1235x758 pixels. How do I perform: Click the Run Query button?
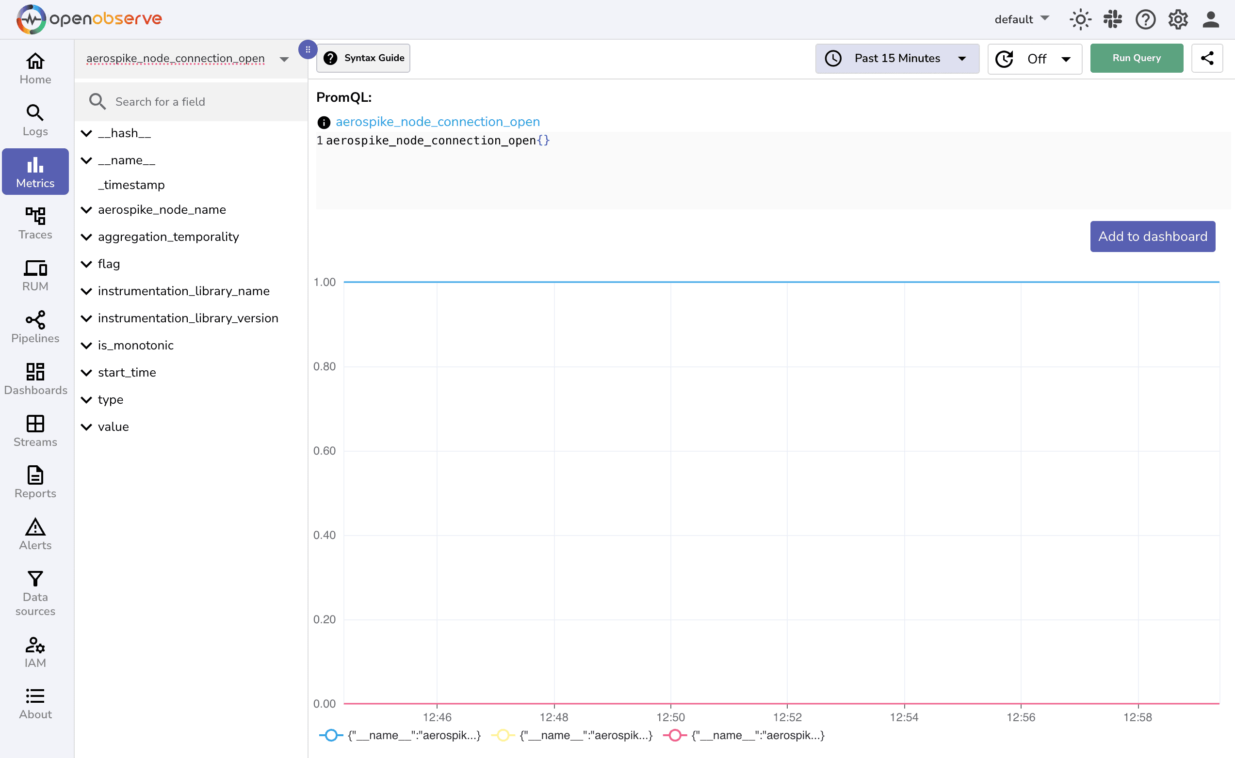tap(1136, 58)
